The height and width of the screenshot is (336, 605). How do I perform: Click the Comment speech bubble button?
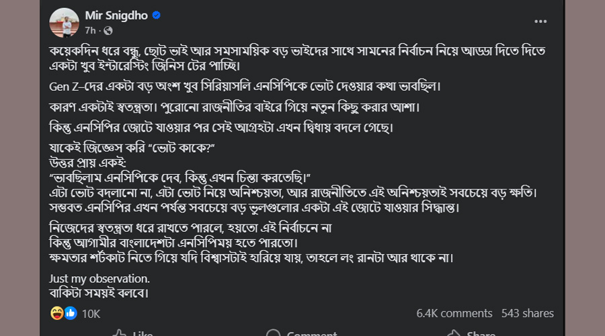[302, 333]
